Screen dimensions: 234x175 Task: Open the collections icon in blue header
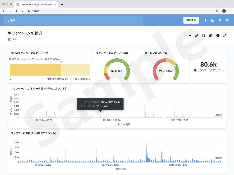pos(213,20)
